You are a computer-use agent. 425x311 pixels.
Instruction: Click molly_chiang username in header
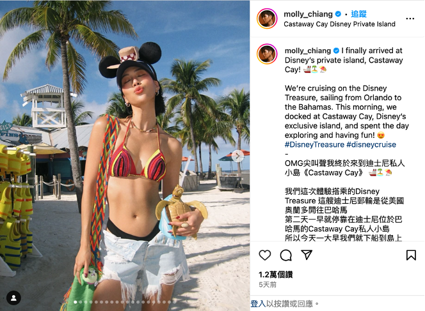click(x=308, y=14)
